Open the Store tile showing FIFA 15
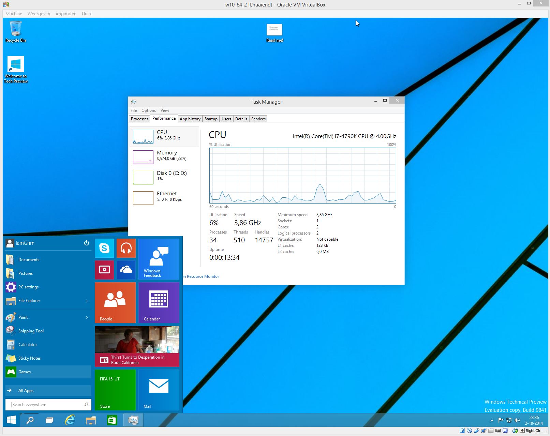 [x=115, y=390]
